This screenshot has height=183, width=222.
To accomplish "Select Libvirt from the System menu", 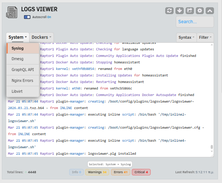I will [x=23, y=91].
